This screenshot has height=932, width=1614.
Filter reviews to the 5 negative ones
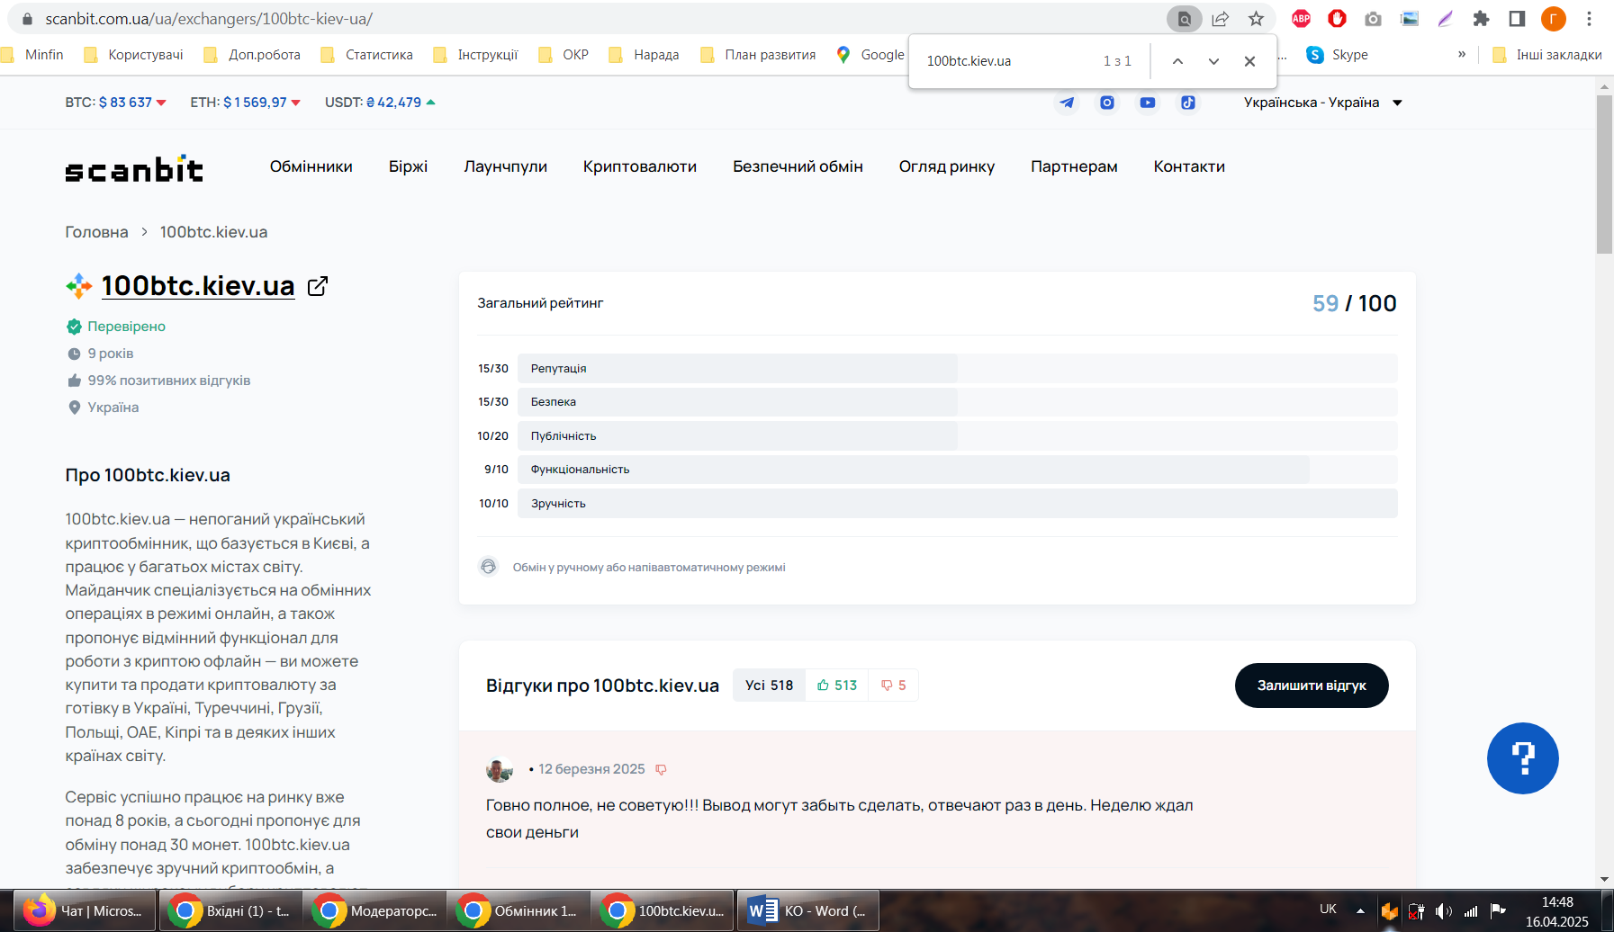pyautogui.click(x=894, y=686)
